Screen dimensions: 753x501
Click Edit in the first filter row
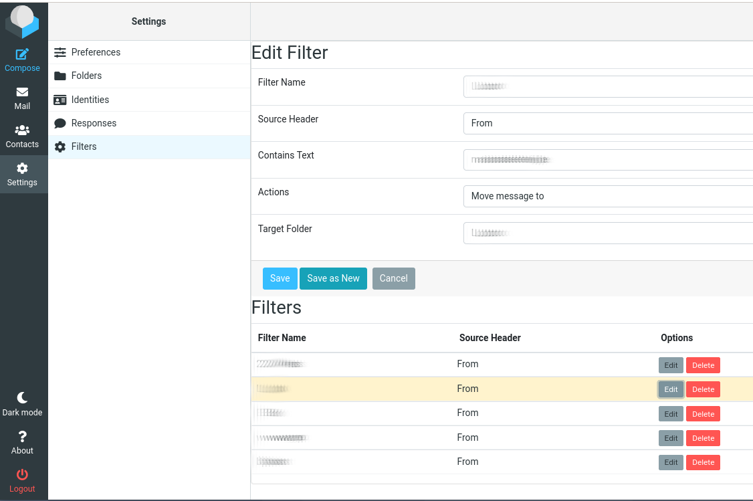[671, 365]
